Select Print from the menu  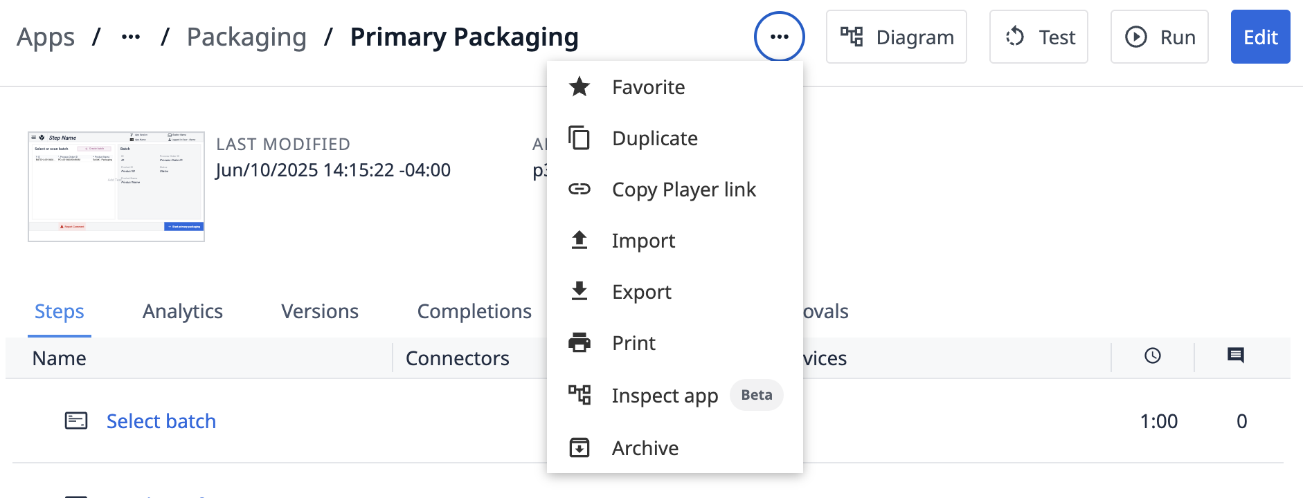(675, 342)
